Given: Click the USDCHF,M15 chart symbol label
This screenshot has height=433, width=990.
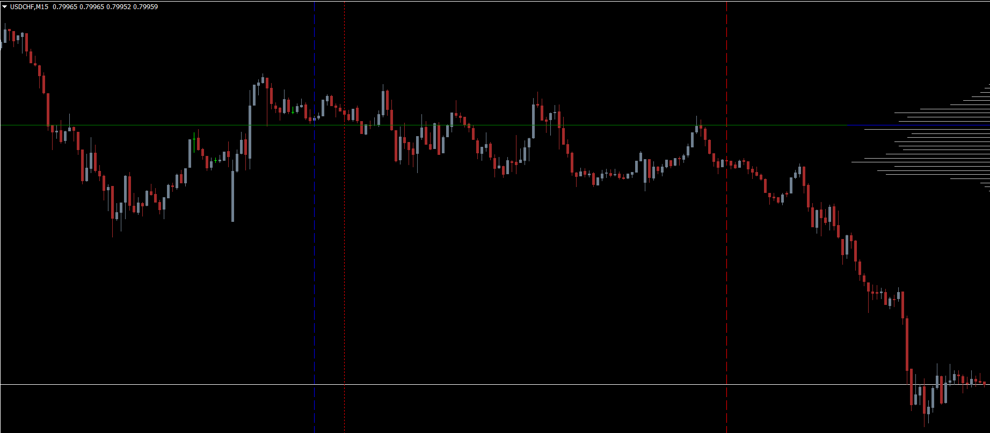Looking at the screenshot, I should click(x=29, y=7).
